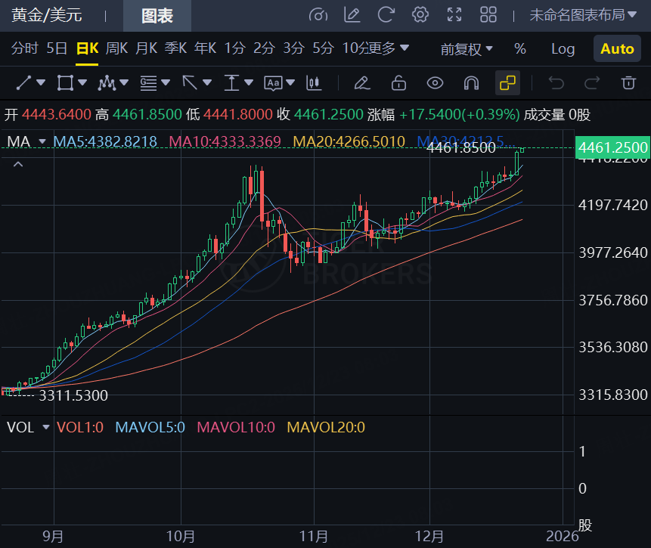651x548 pixels.
Task: Open chart settings gear
Action: [x=420, y=15]
